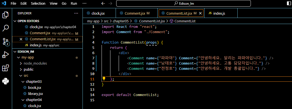Image resolution: width=292 pixels, height=109 pixels.
Task: Click the JS icon on index.js tab
Action: click(210, 13)
